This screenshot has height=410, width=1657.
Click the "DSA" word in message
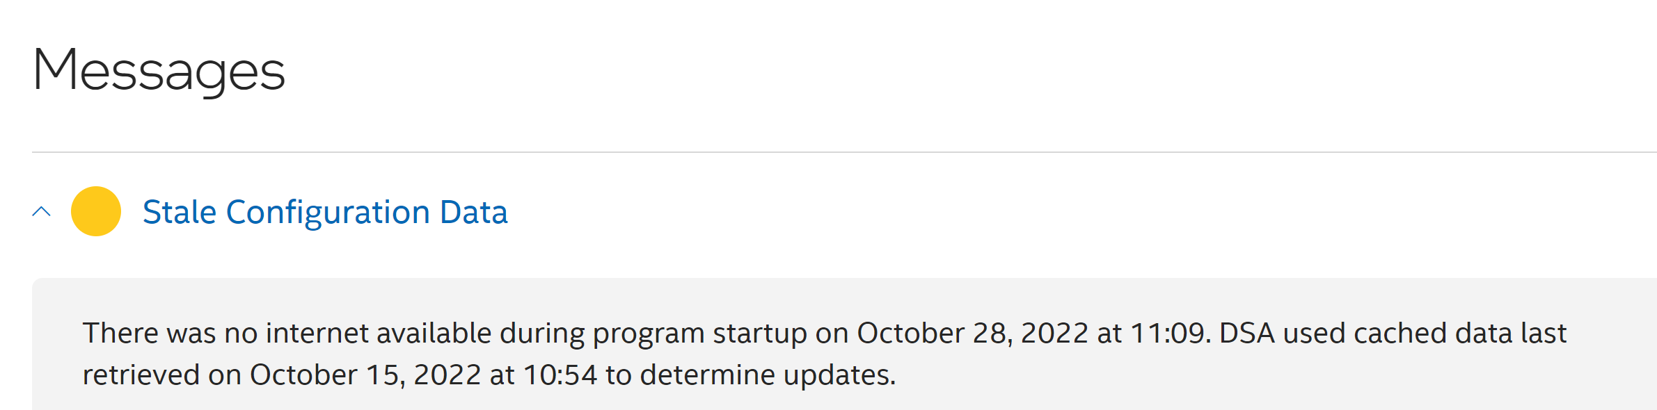(x=1246, y=334)
